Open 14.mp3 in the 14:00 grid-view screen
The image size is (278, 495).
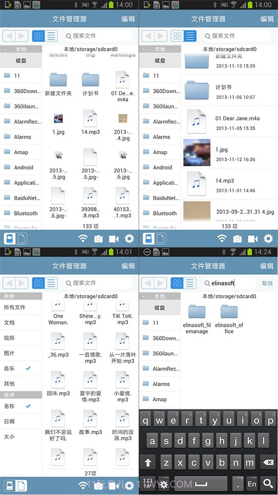90,122
